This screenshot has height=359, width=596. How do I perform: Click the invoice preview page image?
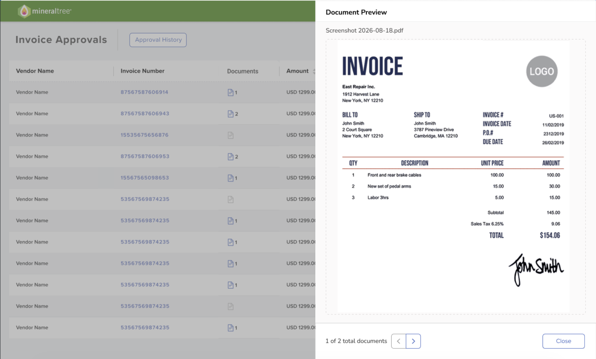pyautogui.click(x=453, y=177)
